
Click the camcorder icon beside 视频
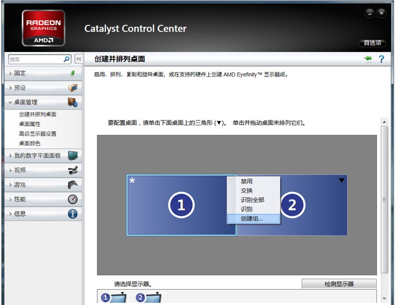(x=73, y=170)
